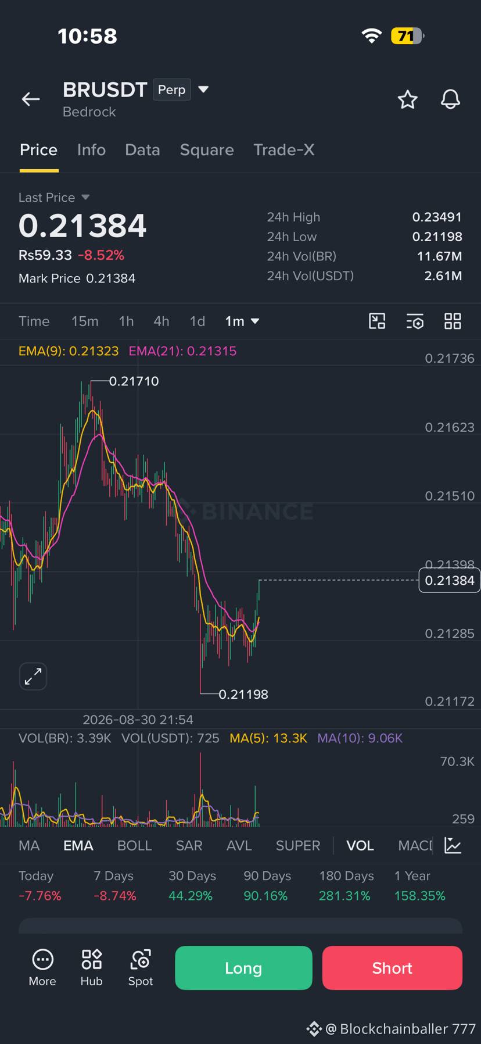Select the Time chart interval
The image size is (481, 1044).
tap(34, 321)
